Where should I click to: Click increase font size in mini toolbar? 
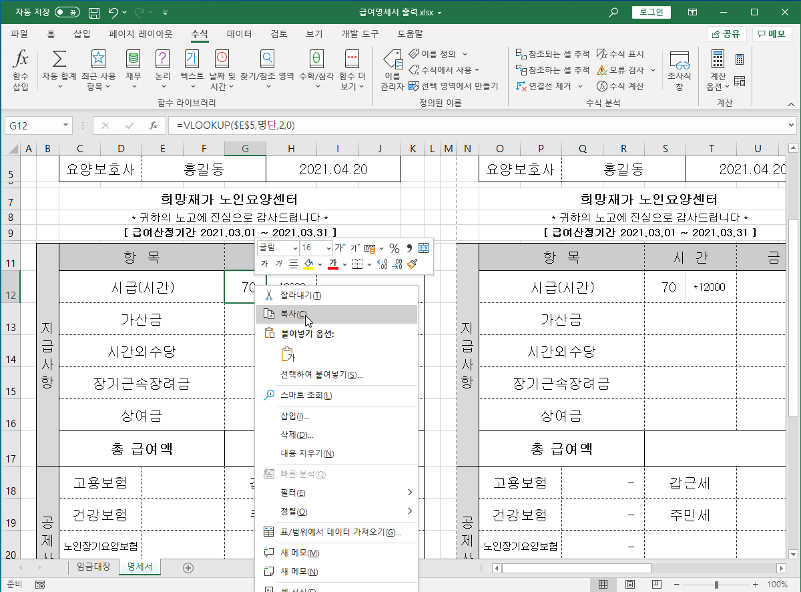340,248
